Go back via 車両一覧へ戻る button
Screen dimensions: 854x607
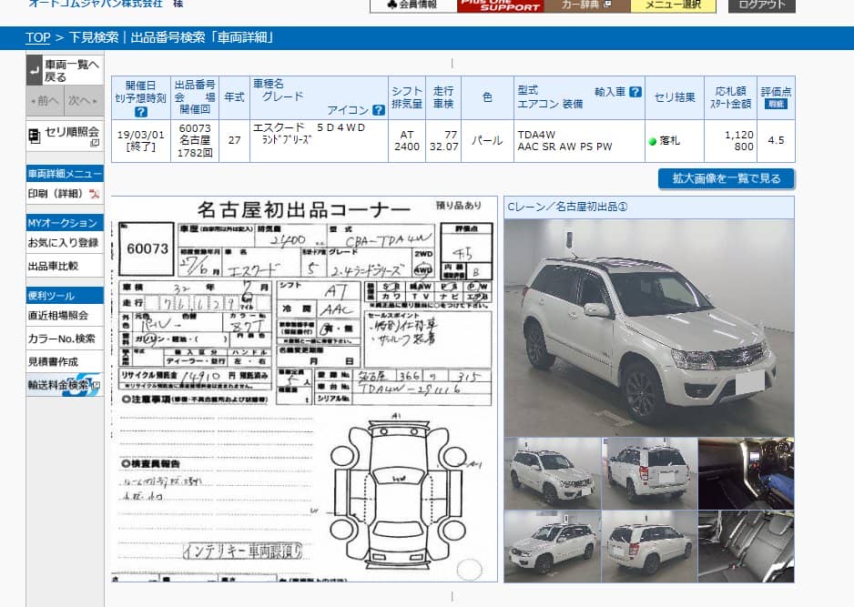[x=65, y=71]
